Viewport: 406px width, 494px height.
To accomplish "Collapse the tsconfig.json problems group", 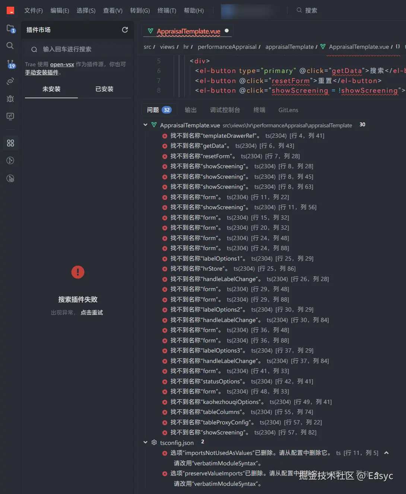I will coord(145,442).
